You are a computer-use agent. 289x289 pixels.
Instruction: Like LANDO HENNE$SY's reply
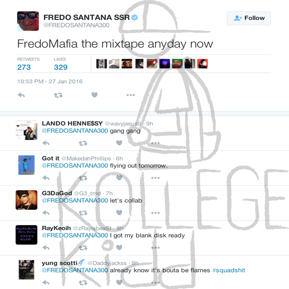(x=119, y=143)
